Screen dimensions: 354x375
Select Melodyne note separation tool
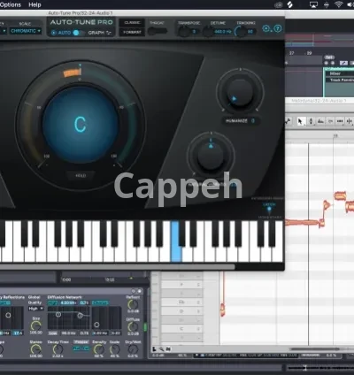350,121
